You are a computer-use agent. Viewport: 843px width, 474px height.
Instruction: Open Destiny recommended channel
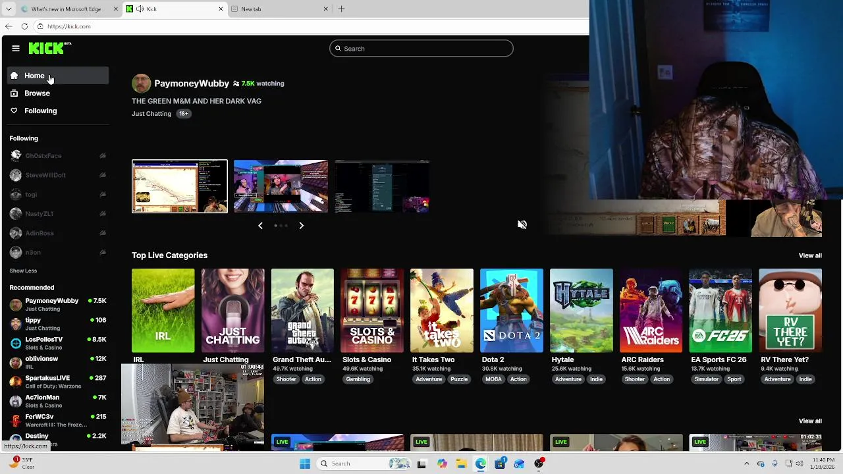tap(58, 439)
